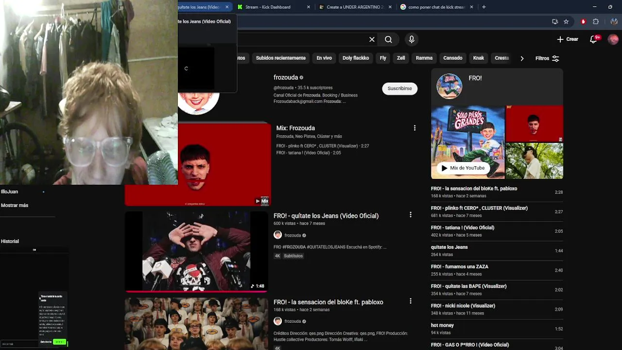Screen dimensions: 622x350
Task: Open the YouTube account avatar menu
Action: (x=613, y=39)
